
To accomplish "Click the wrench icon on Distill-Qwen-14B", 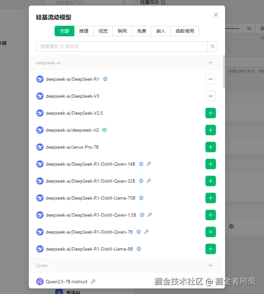I will click(x=149, y=164).
